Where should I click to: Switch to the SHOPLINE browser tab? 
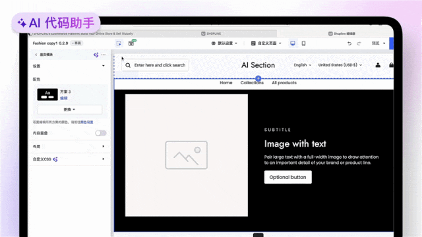pyautogui.click(x=211, y=34)
